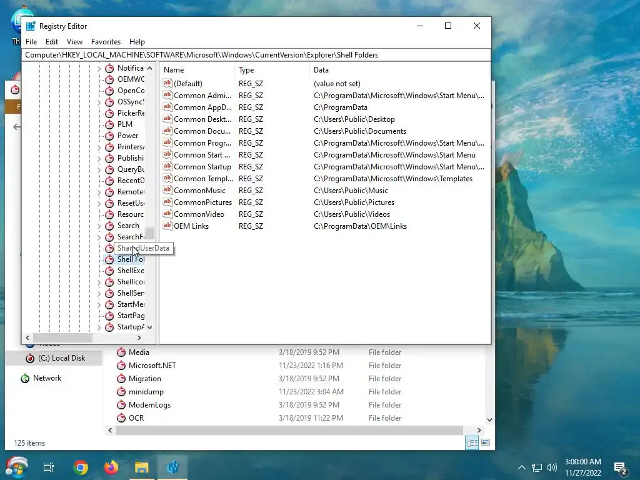Expand the Notifications key in the tree

pos(99,69)
